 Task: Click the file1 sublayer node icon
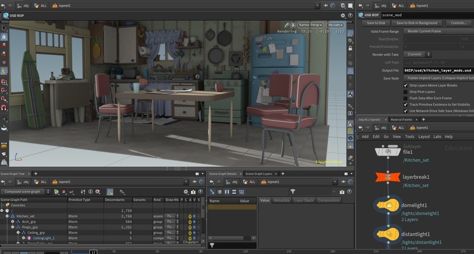tap(388, 152)
